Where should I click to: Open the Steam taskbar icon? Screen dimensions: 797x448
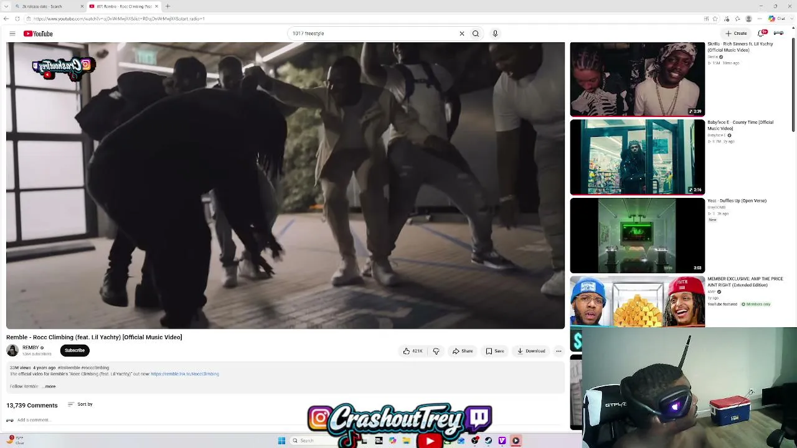tap(488, 441)
